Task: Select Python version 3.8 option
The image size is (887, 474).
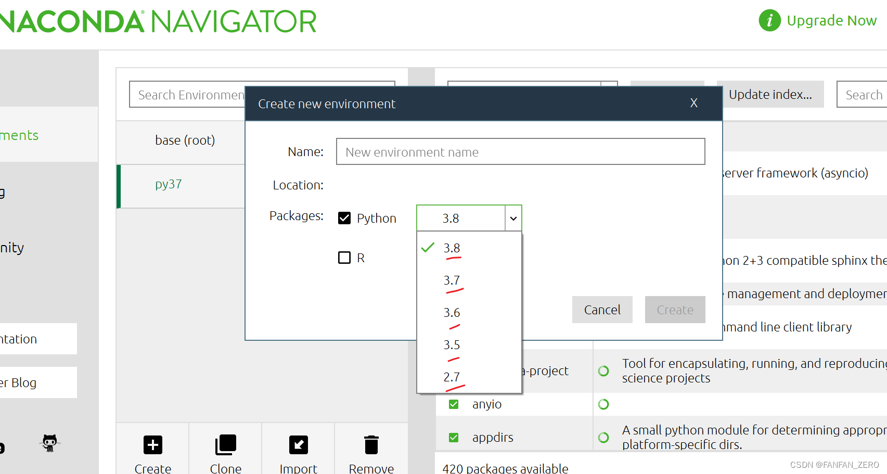Action: pos(469,248)
